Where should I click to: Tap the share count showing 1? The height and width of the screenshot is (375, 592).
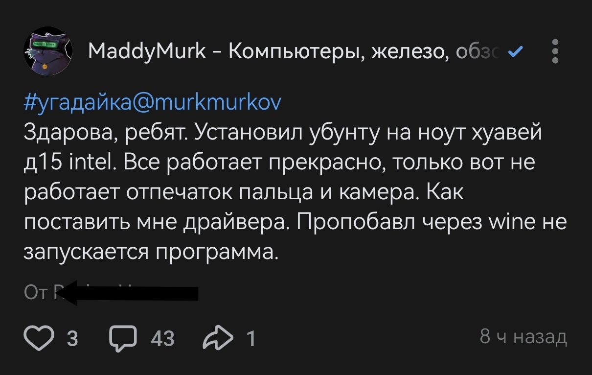pos(250,338)
